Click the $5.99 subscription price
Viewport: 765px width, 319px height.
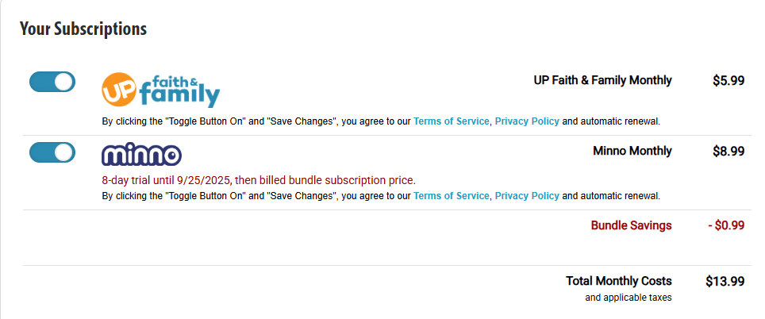coord(728,80)
